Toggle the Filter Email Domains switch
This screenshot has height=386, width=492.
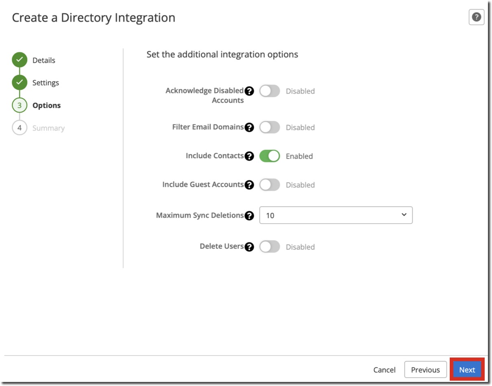(270, 127)
